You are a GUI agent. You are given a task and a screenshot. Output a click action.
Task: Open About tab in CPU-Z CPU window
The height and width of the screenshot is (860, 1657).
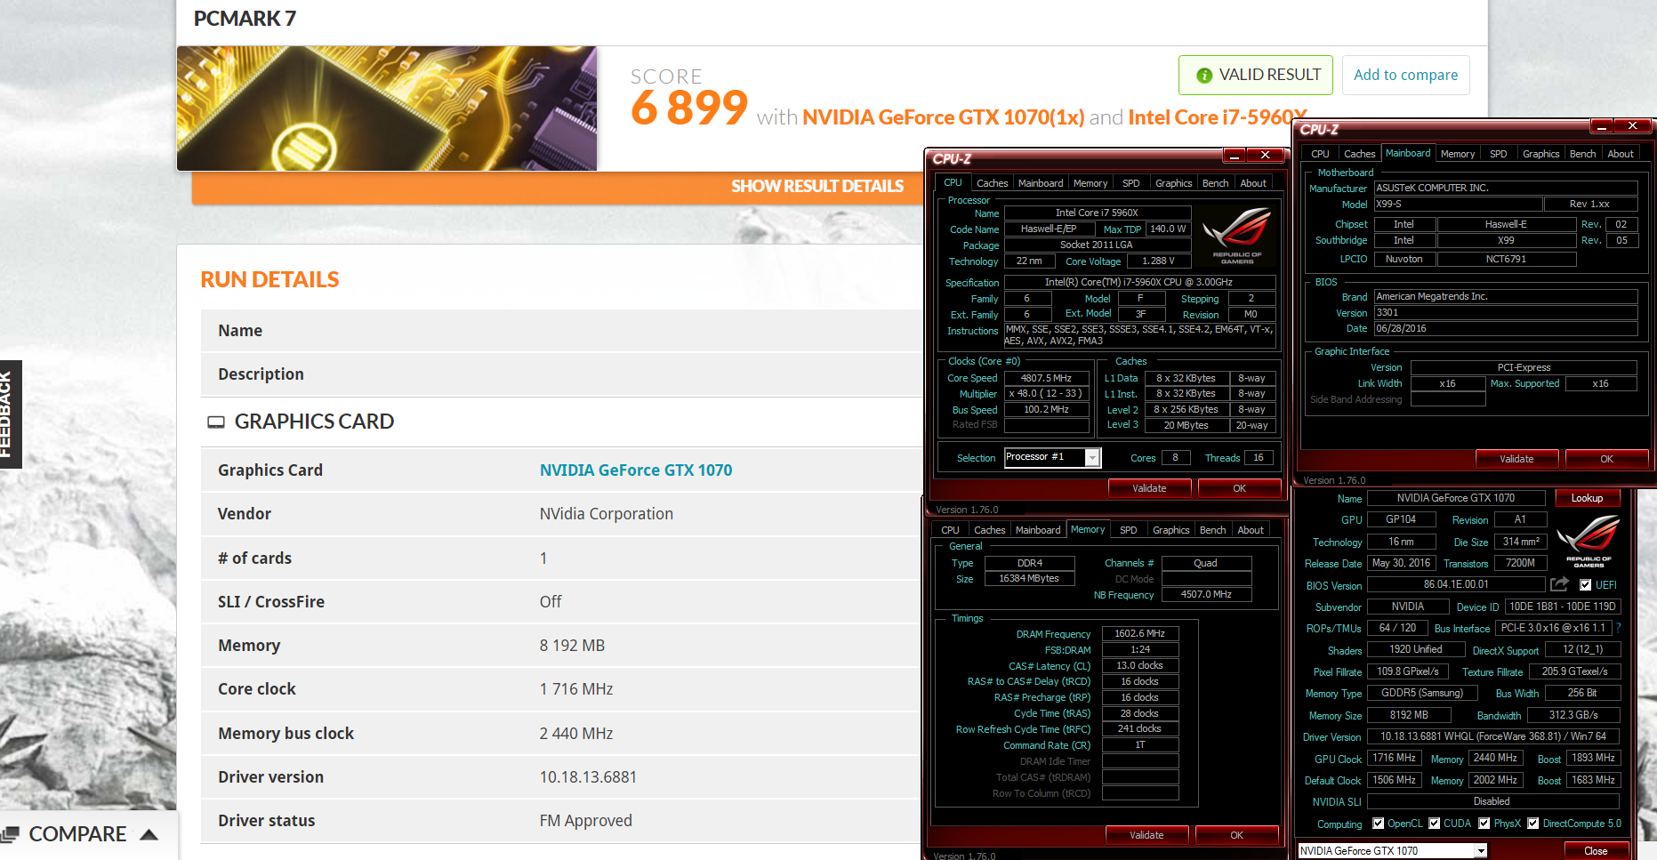click(x=1253, y=183)
